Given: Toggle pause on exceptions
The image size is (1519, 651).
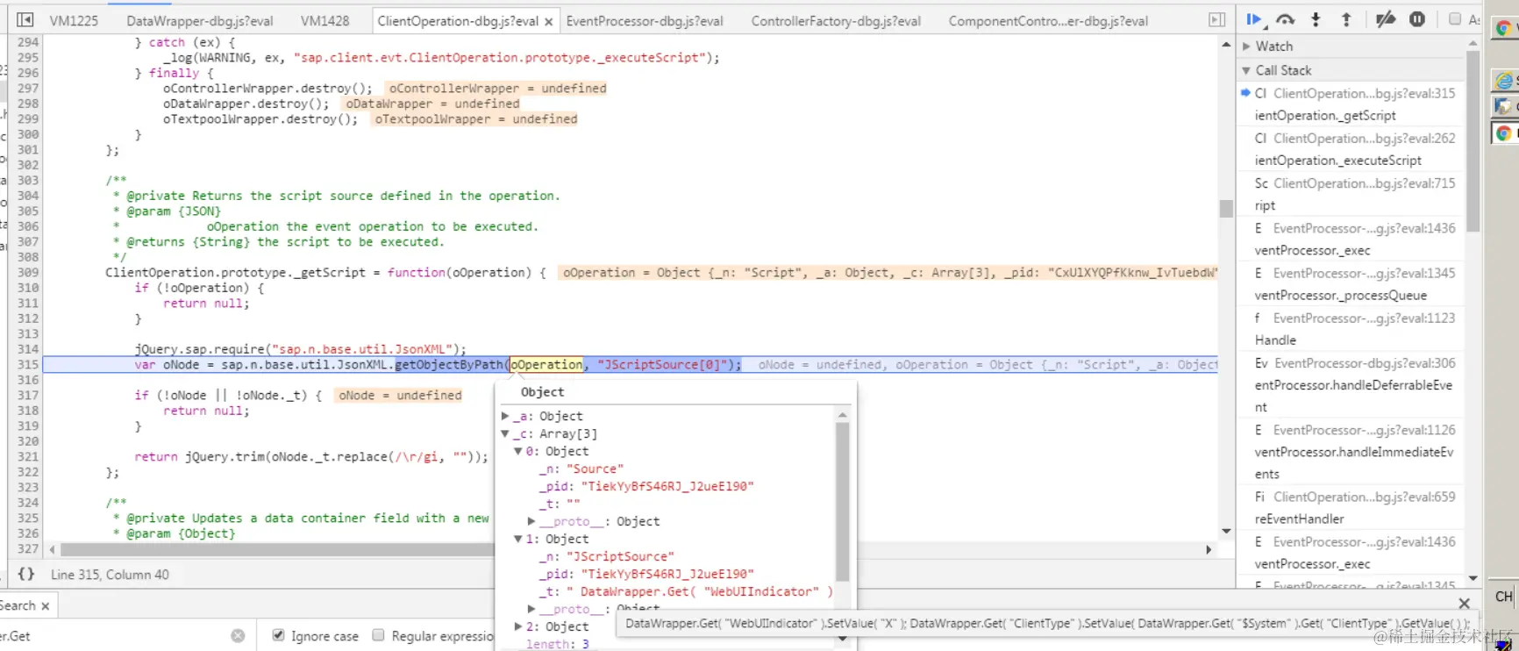Looking at the screenshot, I should pos(1417,19).
